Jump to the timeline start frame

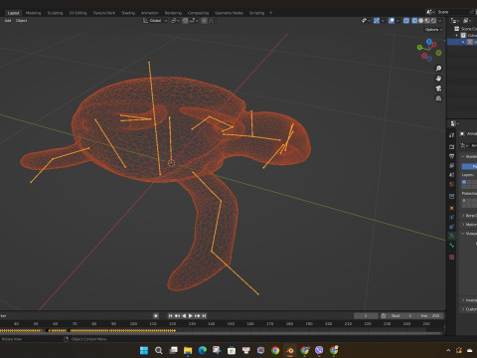[x=171, y=315]
